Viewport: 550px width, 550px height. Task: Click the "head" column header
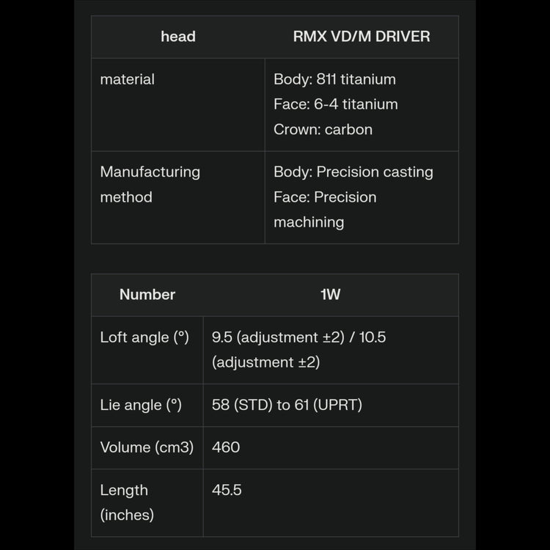178,37
